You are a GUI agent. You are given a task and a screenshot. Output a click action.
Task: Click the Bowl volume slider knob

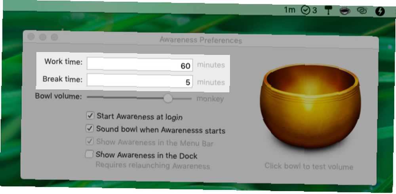point(168,98)
